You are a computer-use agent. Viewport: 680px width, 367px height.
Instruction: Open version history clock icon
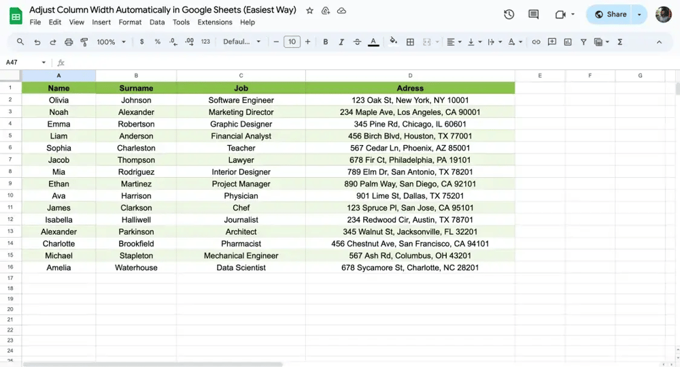[509, 14]
